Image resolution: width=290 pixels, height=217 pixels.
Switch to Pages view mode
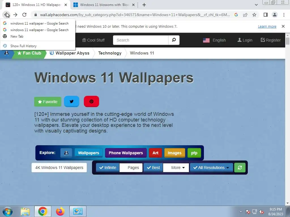(x=131, y=168)
